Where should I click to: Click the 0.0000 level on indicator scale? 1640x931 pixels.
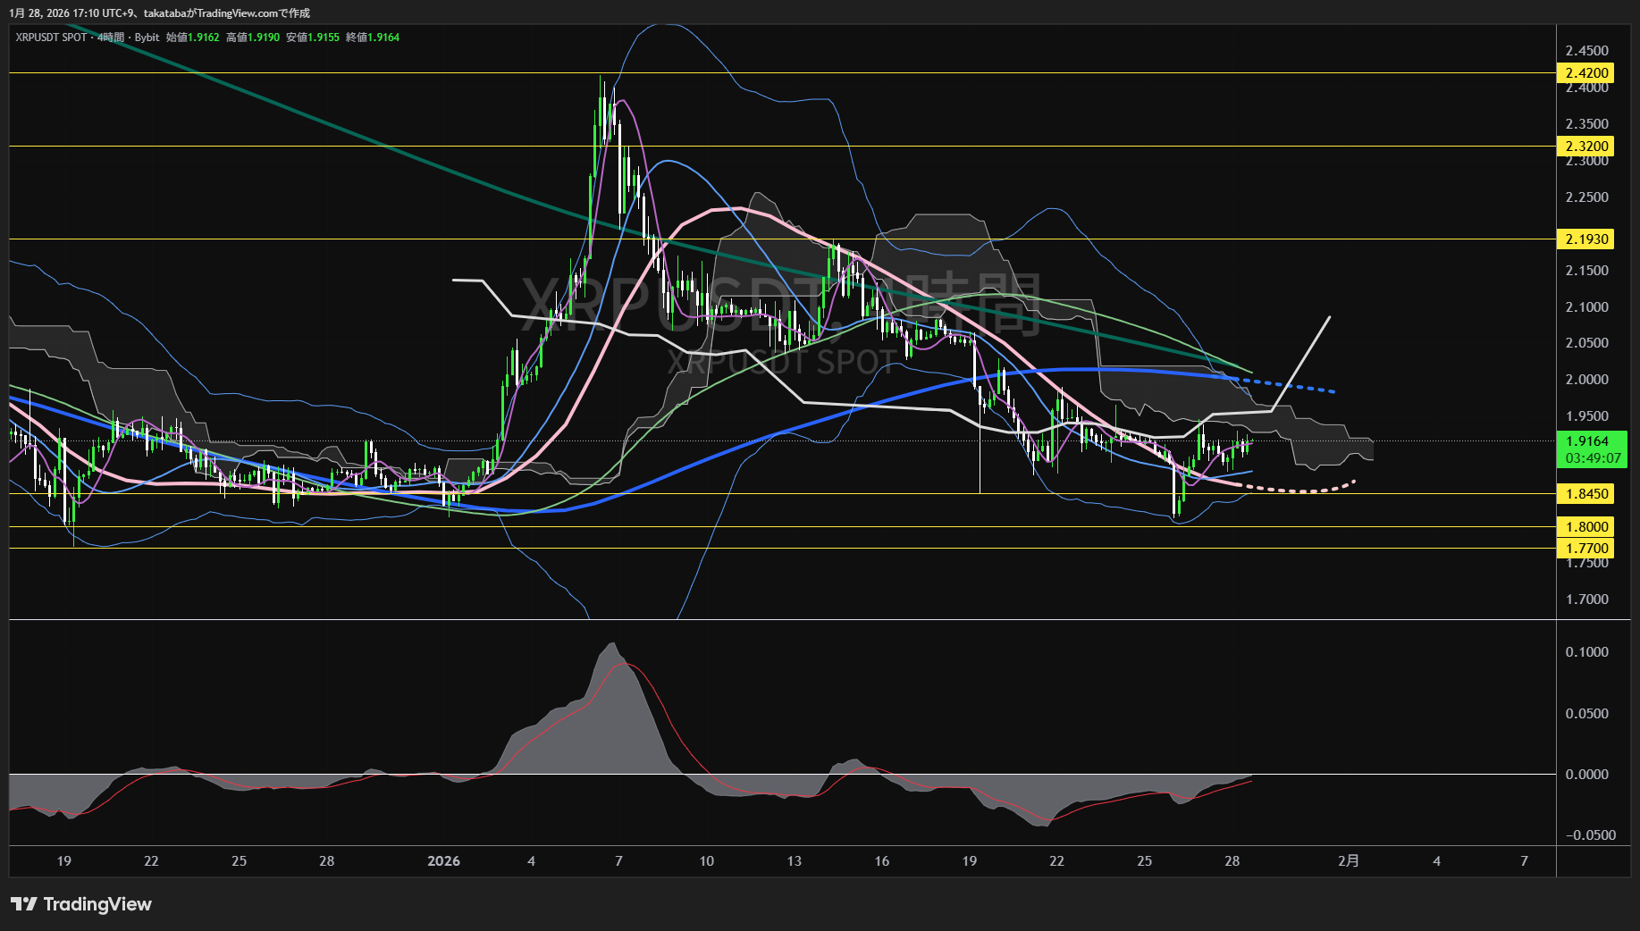[1586, 775]
